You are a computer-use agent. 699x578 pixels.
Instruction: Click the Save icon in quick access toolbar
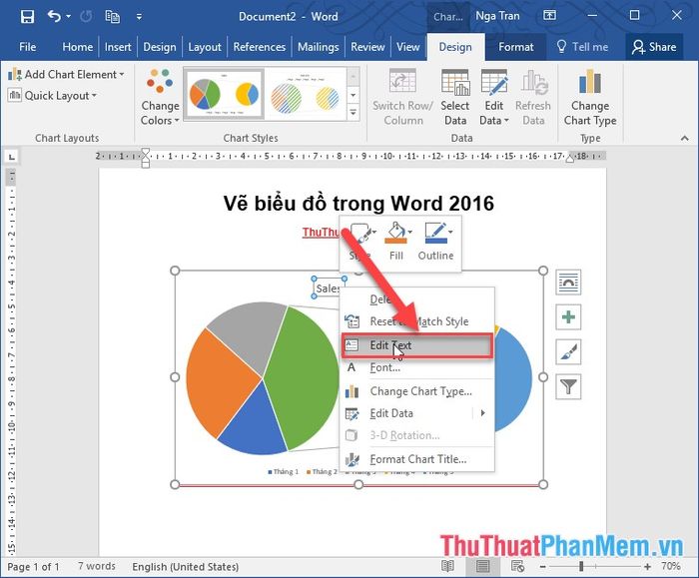[27, 17]
